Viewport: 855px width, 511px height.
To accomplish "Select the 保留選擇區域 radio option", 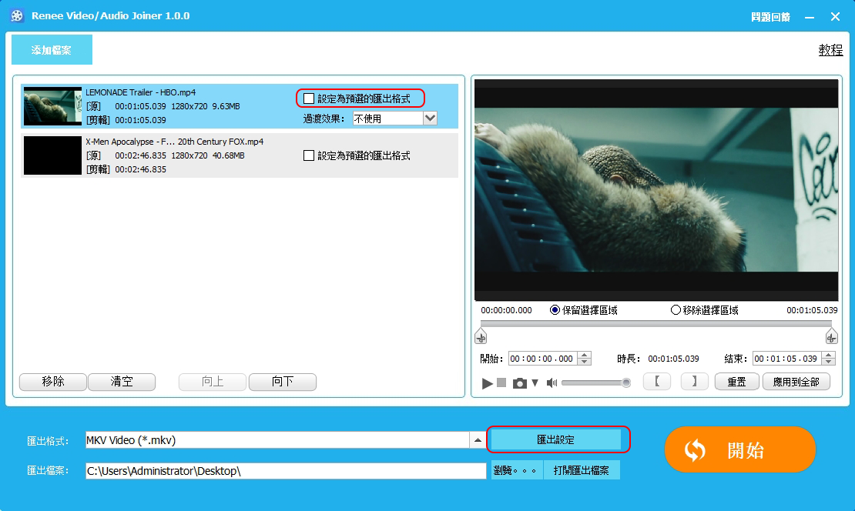I will click(555, 310).
